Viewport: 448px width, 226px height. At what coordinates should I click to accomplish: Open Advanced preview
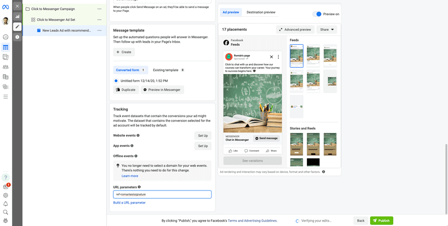(295, 30)
